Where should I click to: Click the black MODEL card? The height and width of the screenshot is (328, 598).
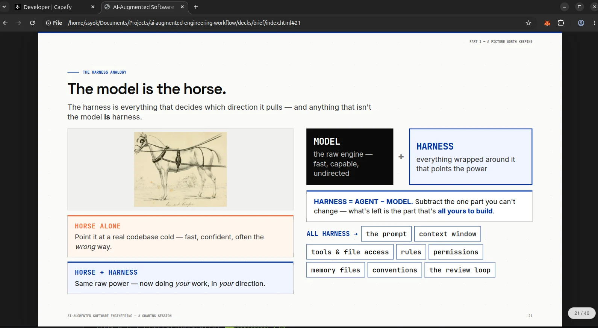pos(350,157)
